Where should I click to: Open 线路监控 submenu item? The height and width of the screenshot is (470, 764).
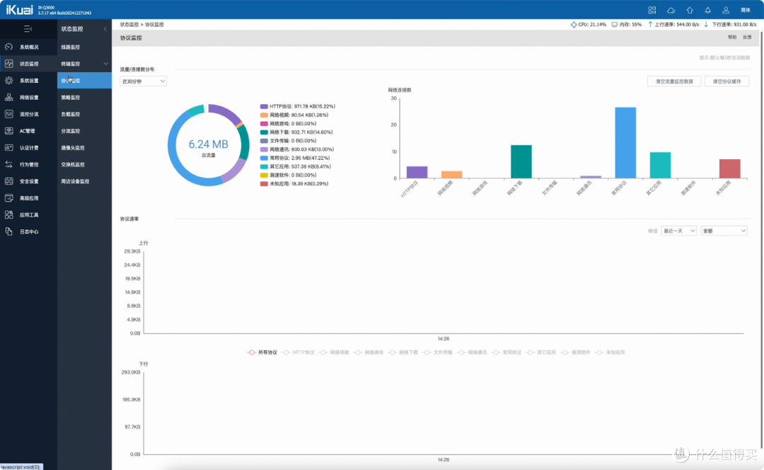coord(71,47)
